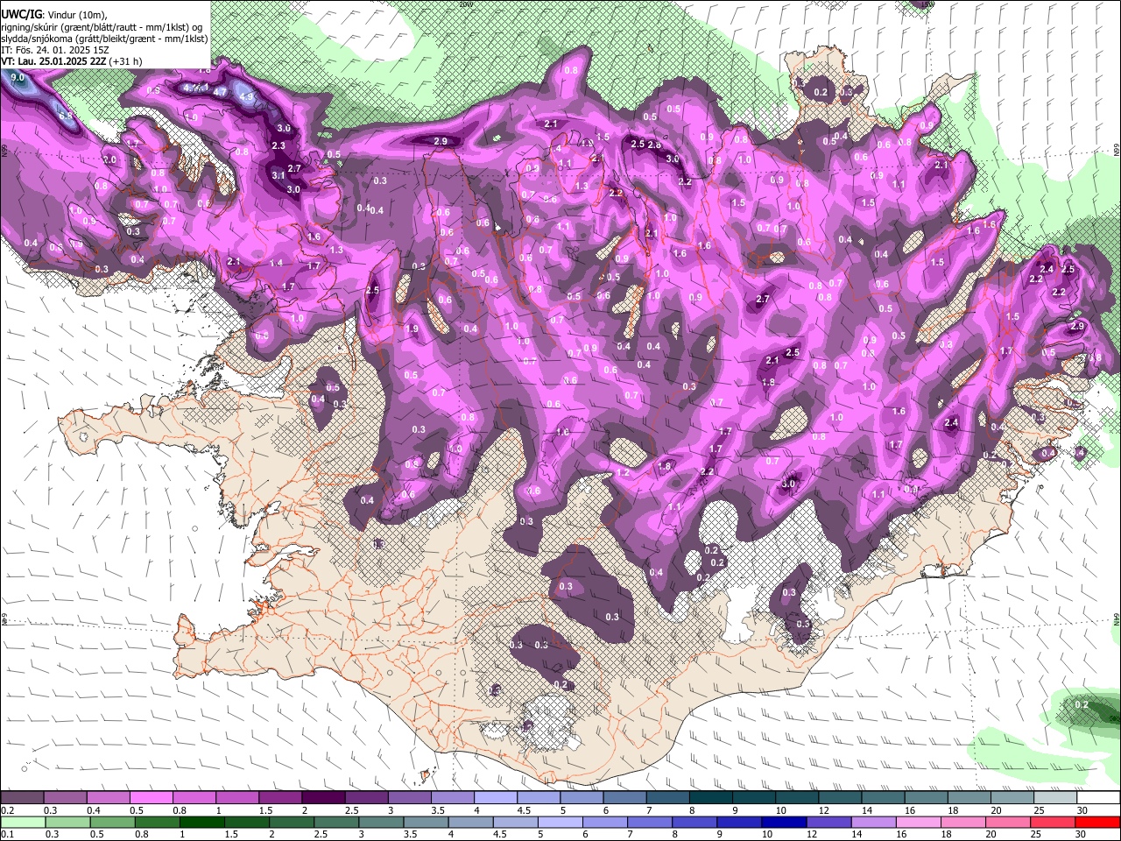Select the top-row swatch between 12 and 14
The image size is (1121, 841).
point(840,797)
